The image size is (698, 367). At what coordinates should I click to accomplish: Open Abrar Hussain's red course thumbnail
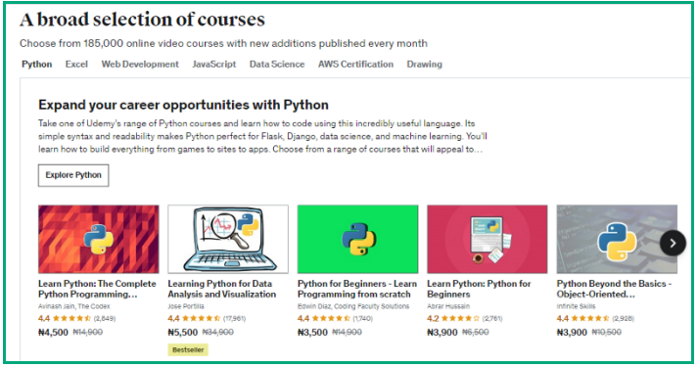(x=487, y=239)
